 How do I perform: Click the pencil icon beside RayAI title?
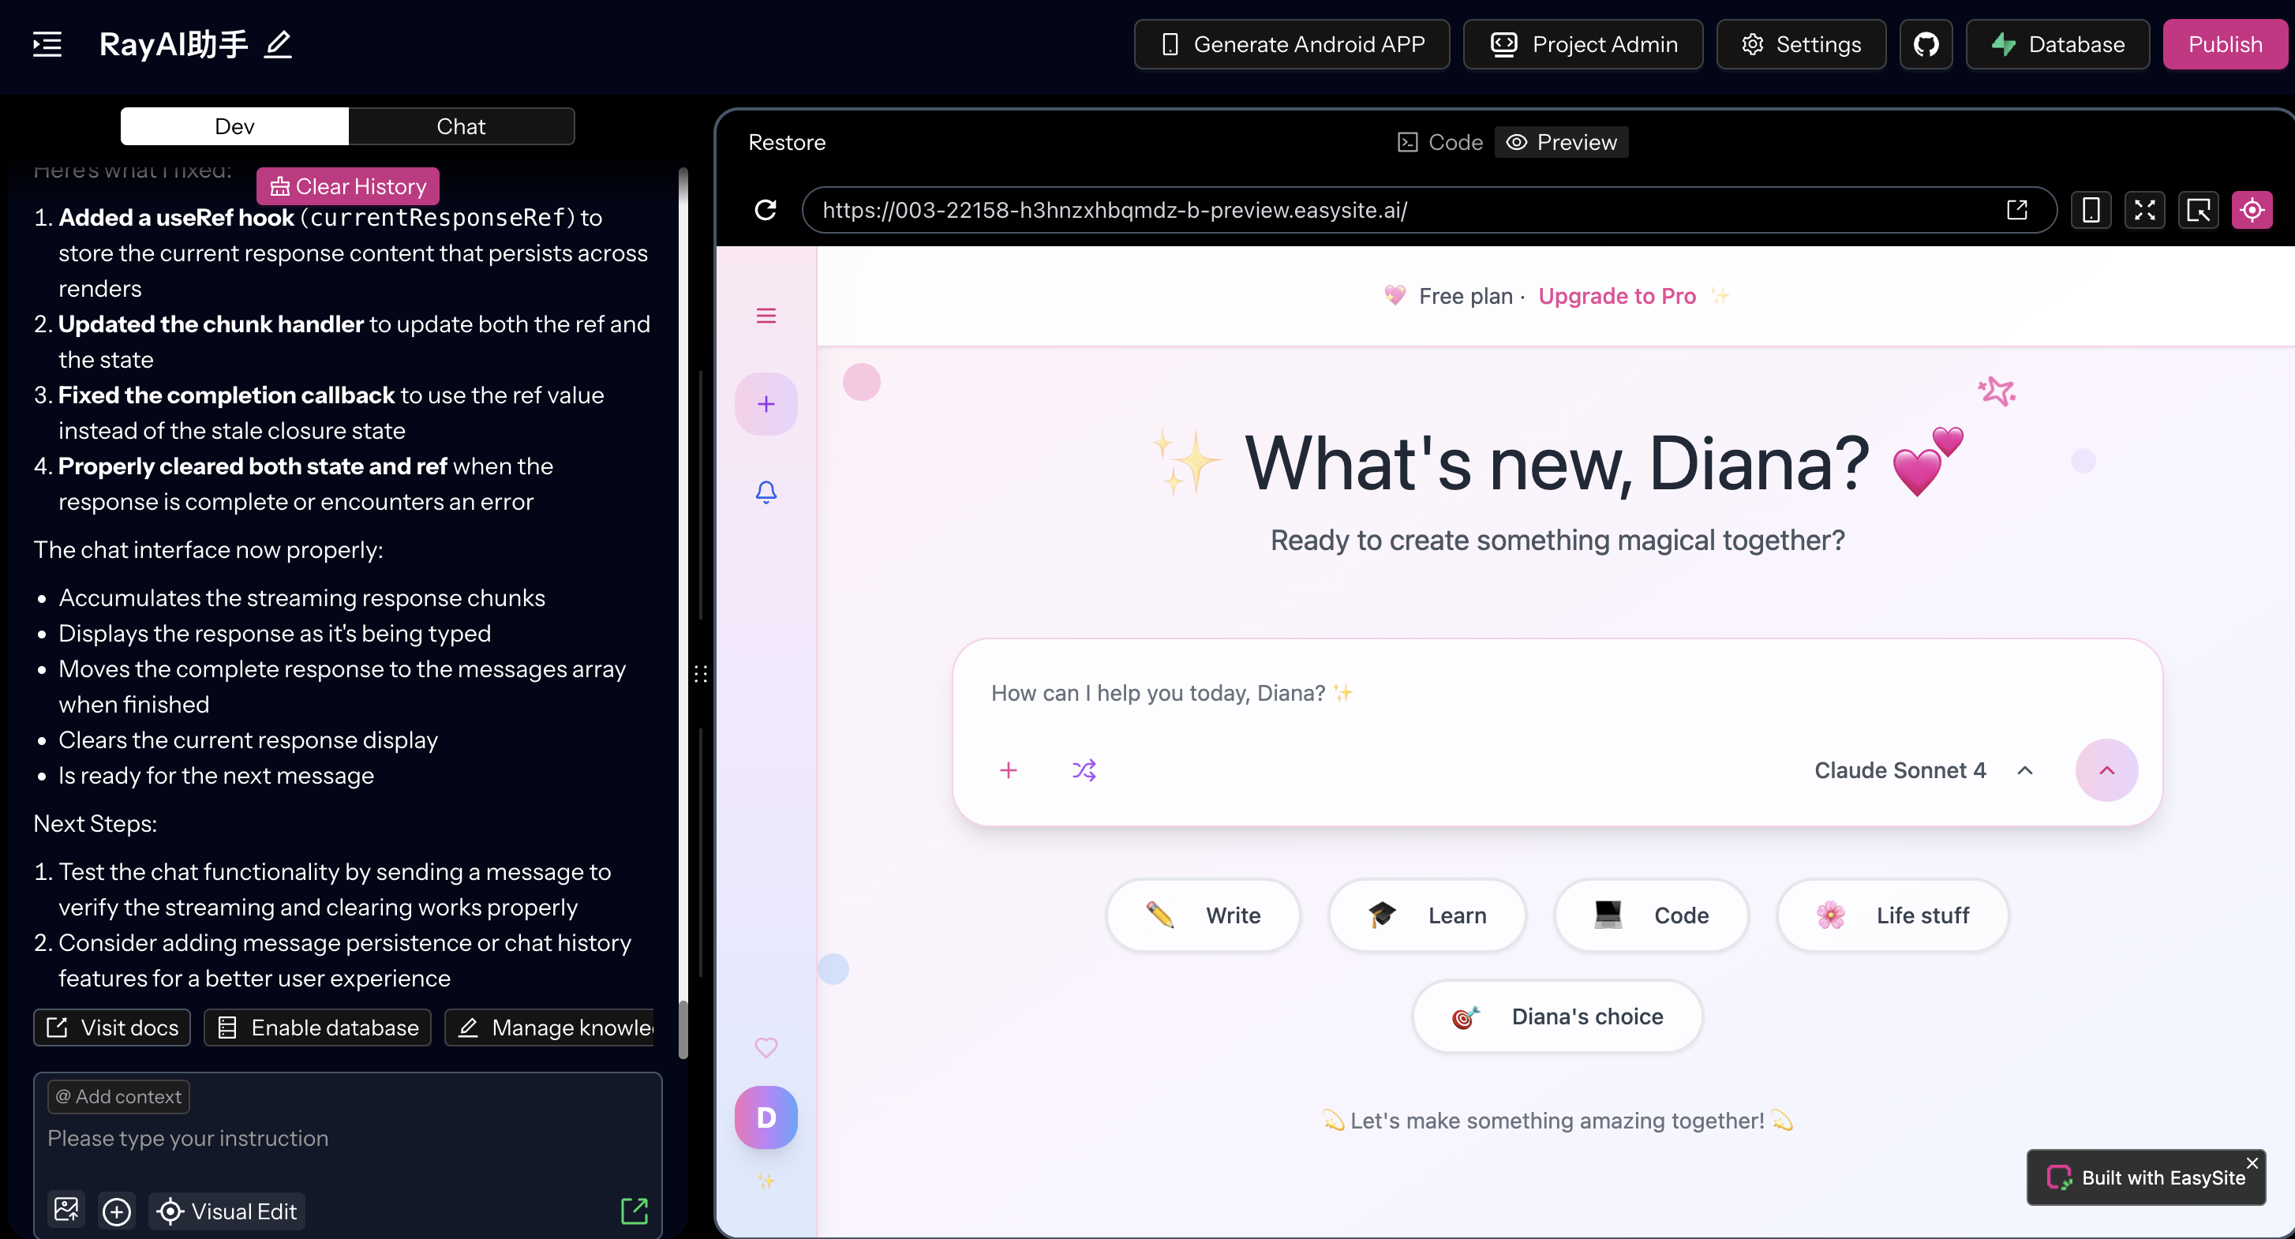point(278,44)
